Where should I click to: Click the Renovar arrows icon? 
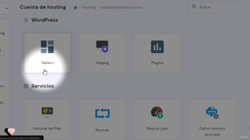tap(102, 113)
